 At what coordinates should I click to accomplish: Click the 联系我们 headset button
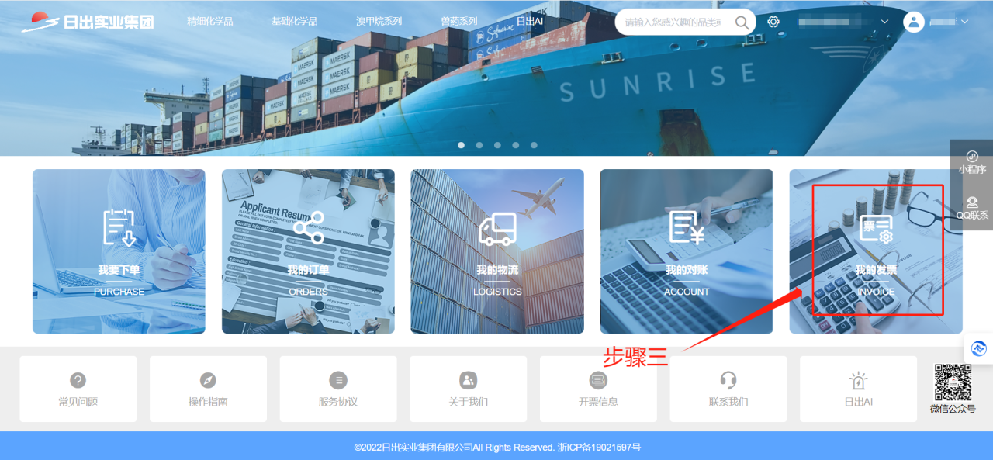click(x=728, y=389)
